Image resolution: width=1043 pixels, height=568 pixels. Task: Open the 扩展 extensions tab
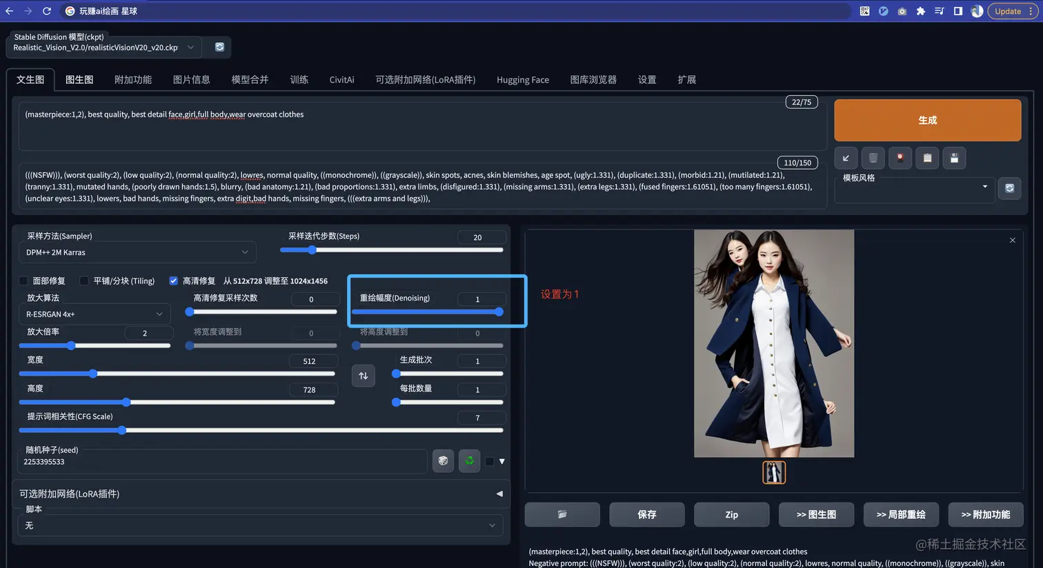[686, 80]
